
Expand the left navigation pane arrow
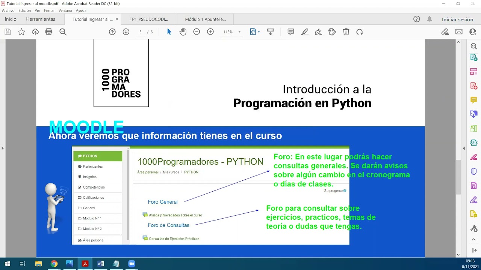pyautogui.click(x=2, y=148)
